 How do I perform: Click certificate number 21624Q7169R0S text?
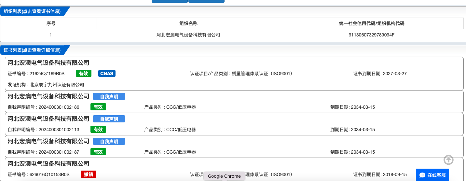point(47,74)
